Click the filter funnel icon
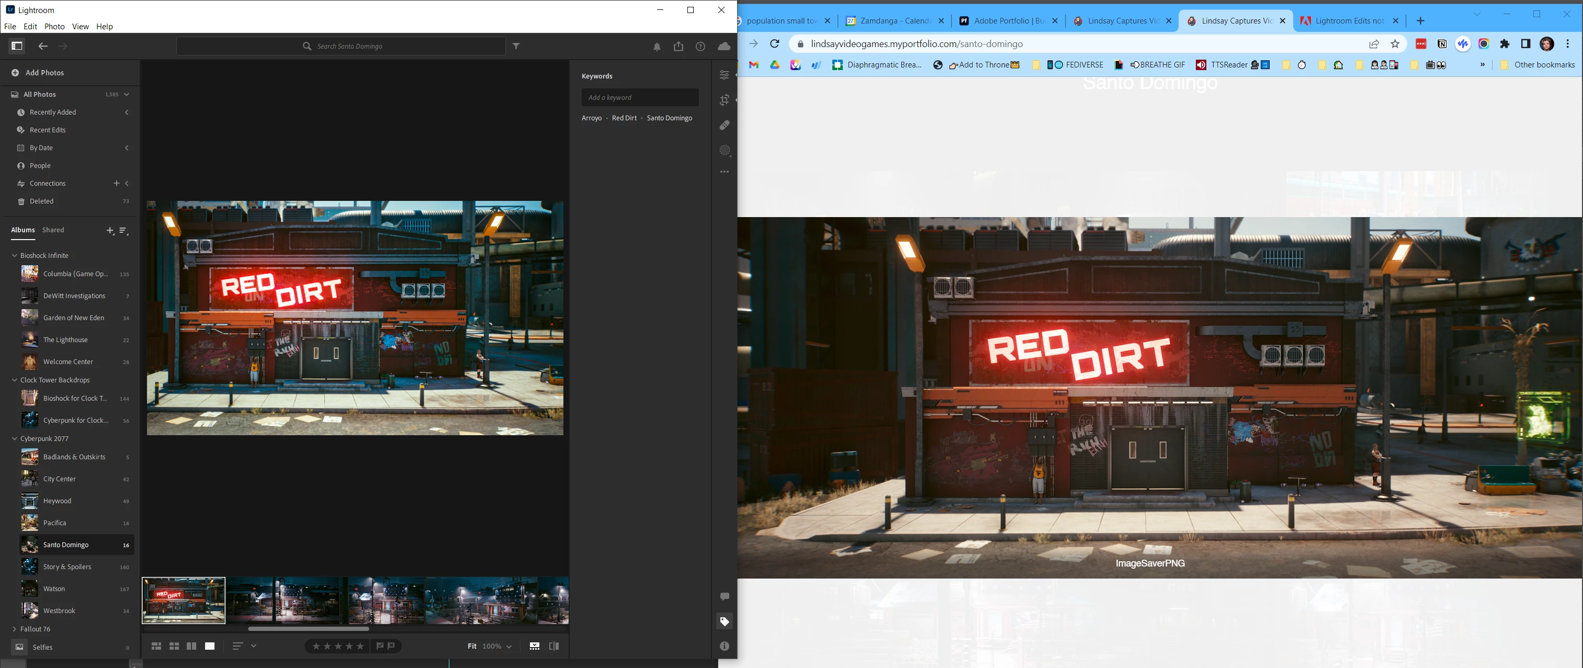The width and height of the screenshot is (1583, 668). click(x=516, y=46)
